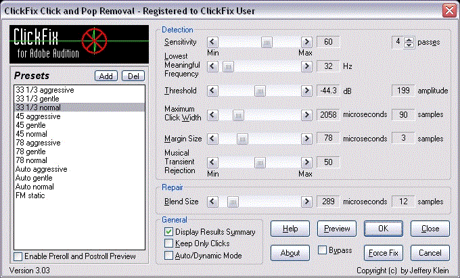Click the Threshold slider thumb
460x278 pixels.
tap(260, 91)
